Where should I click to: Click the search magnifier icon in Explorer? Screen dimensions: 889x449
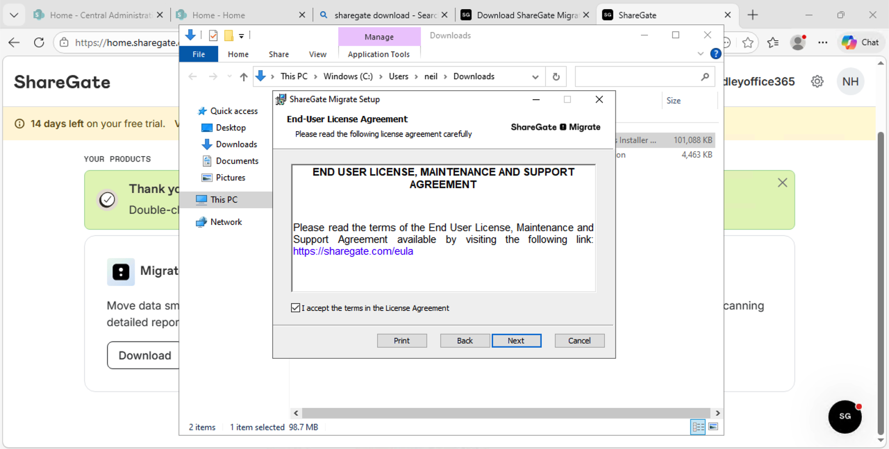point(705,77)
